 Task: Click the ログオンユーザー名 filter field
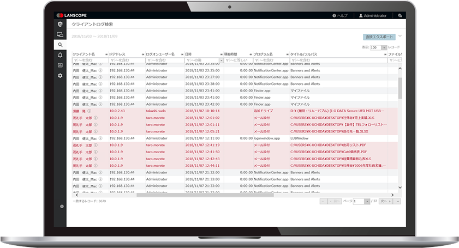point(165,61)
